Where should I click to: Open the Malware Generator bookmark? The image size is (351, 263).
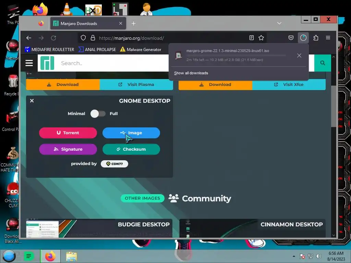tap(141, 49)
